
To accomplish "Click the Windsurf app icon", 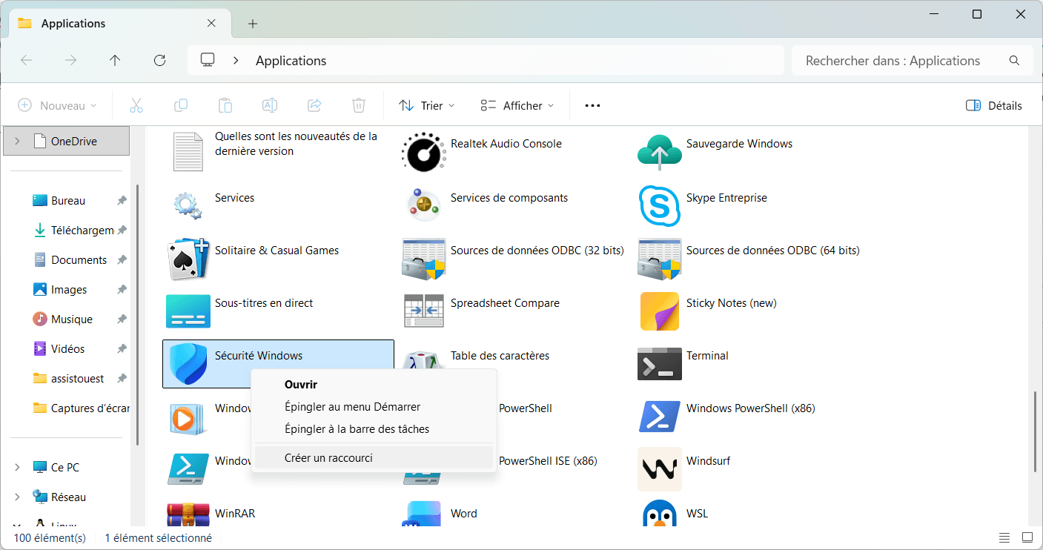I will (660, 469).
